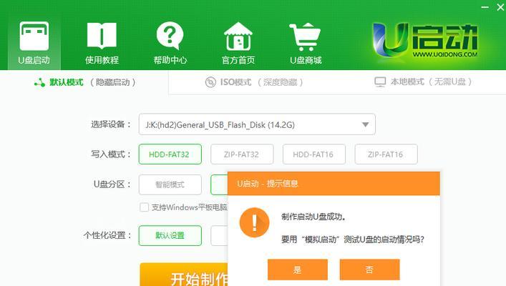Minimize the U启动 window
Viewport: 506px width, 286px height.
pyautogui.click(x=485, y=7)
